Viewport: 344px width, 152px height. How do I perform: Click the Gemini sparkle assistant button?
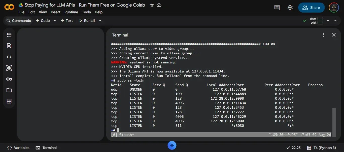point(172,145)
